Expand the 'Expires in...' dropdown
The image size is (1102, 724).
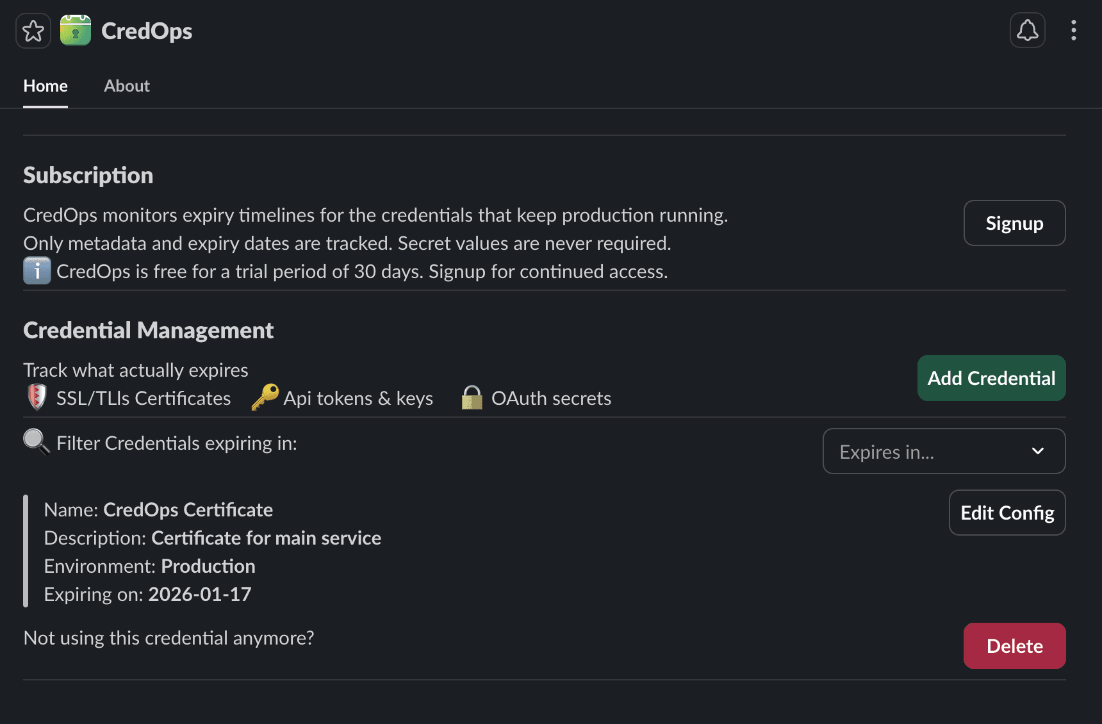[x=943, y=452]
